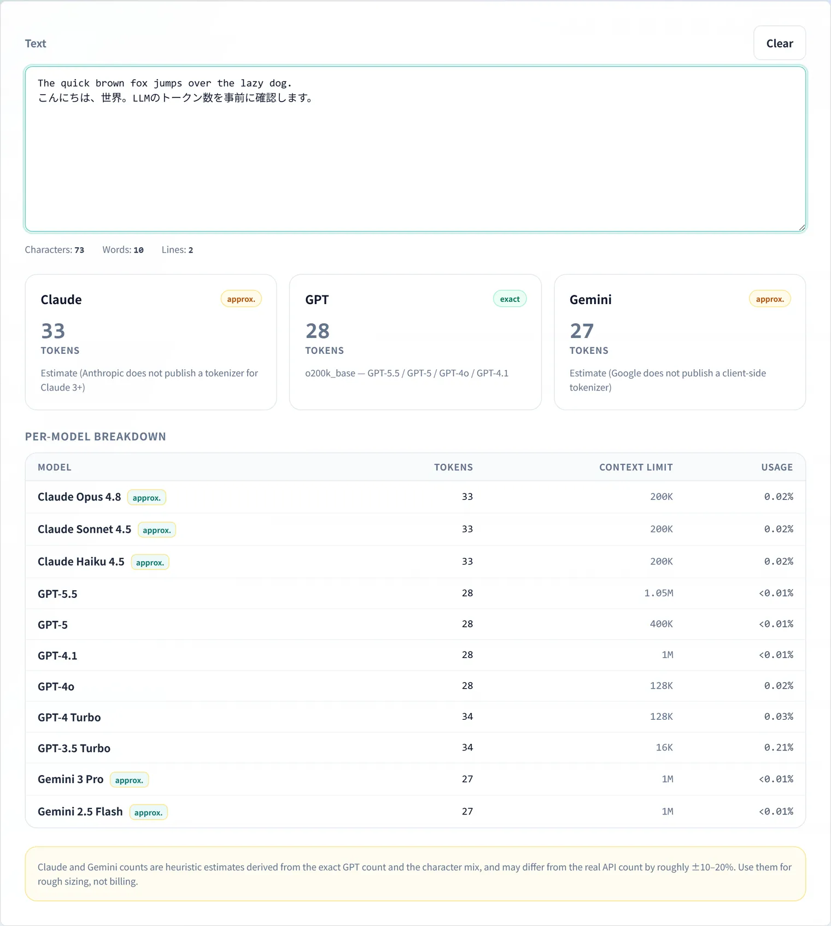Image resolution: width=831 pixels, height=926 pixels.
Task: Click approx. badge beside Gemini 2.5 Flash
Action: [148, 812]
